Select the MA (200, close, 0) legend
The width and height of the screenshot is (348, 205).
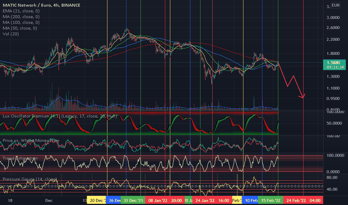tap(21, 17)
